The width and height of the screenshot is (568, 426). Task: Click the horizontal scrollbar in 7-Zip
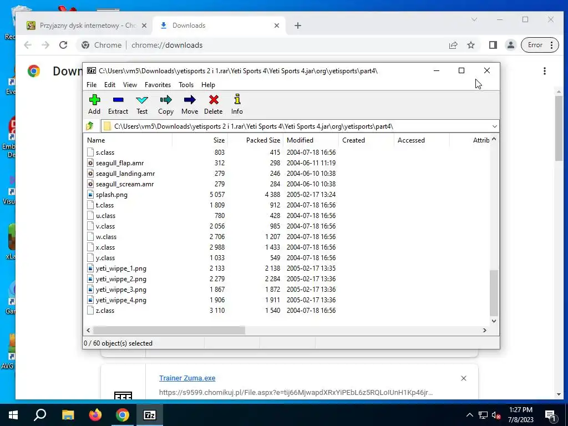coord(169,330)
